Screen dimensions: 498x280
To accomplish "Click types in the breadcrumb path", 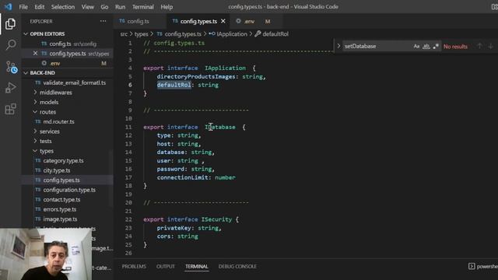I will (142, 34).
